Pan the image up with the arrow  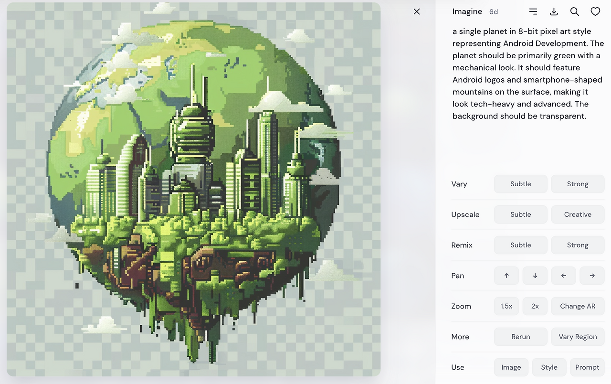click(506, 276)
